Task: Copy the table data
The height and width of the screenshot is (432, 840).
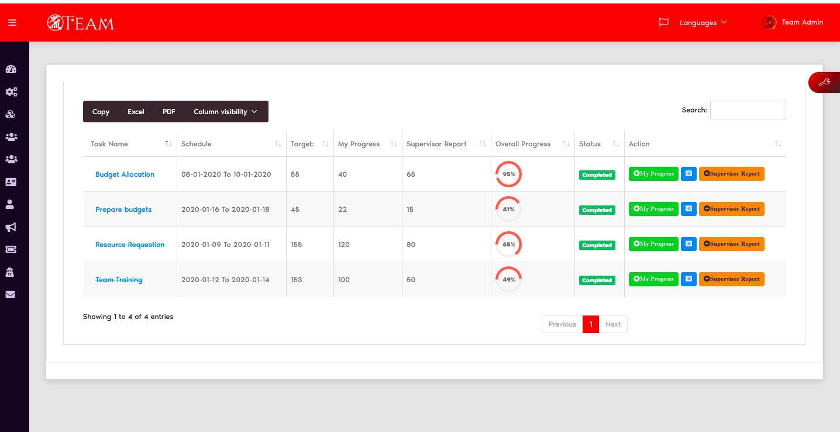Action: point(101,112)
